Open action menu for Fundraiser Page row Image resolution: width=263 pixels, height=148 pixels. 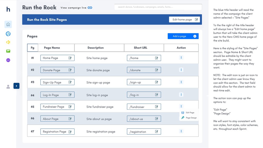(181, 106)
